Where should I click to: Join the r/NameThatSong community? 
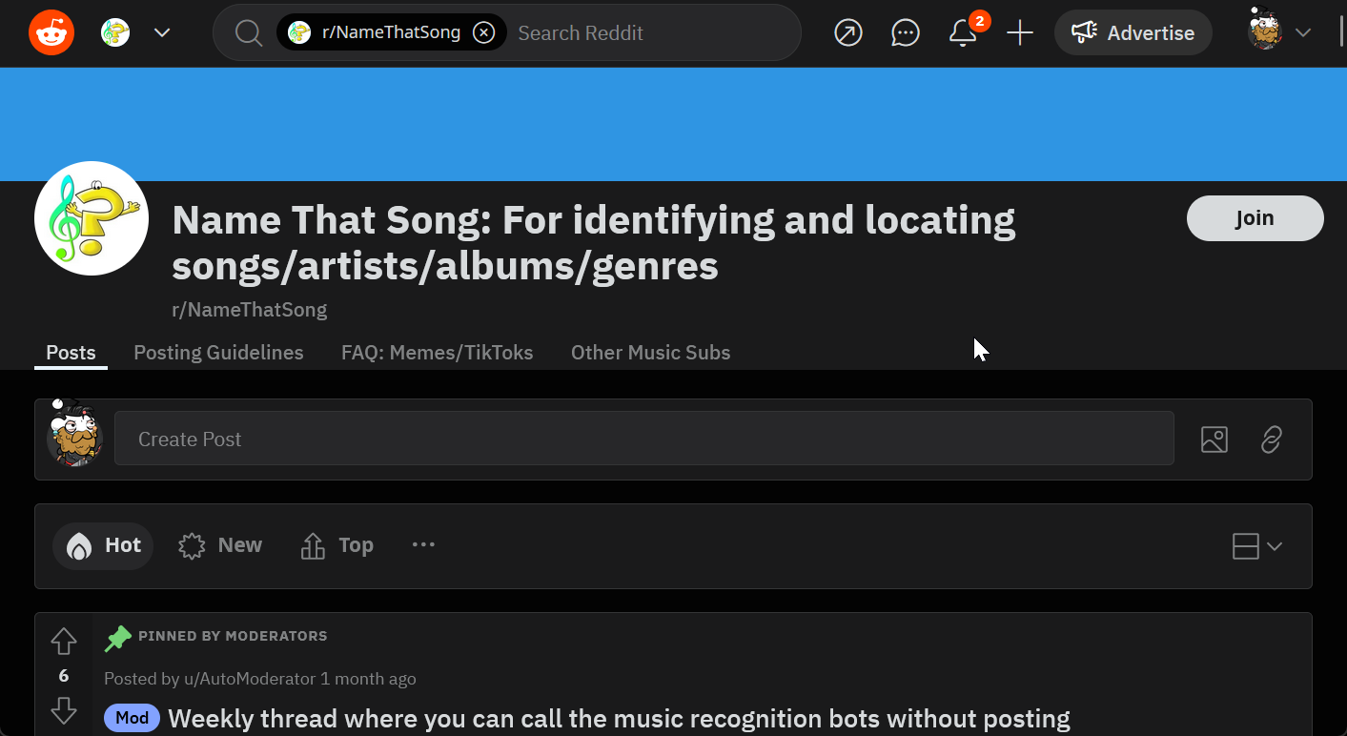point(1255,218)
